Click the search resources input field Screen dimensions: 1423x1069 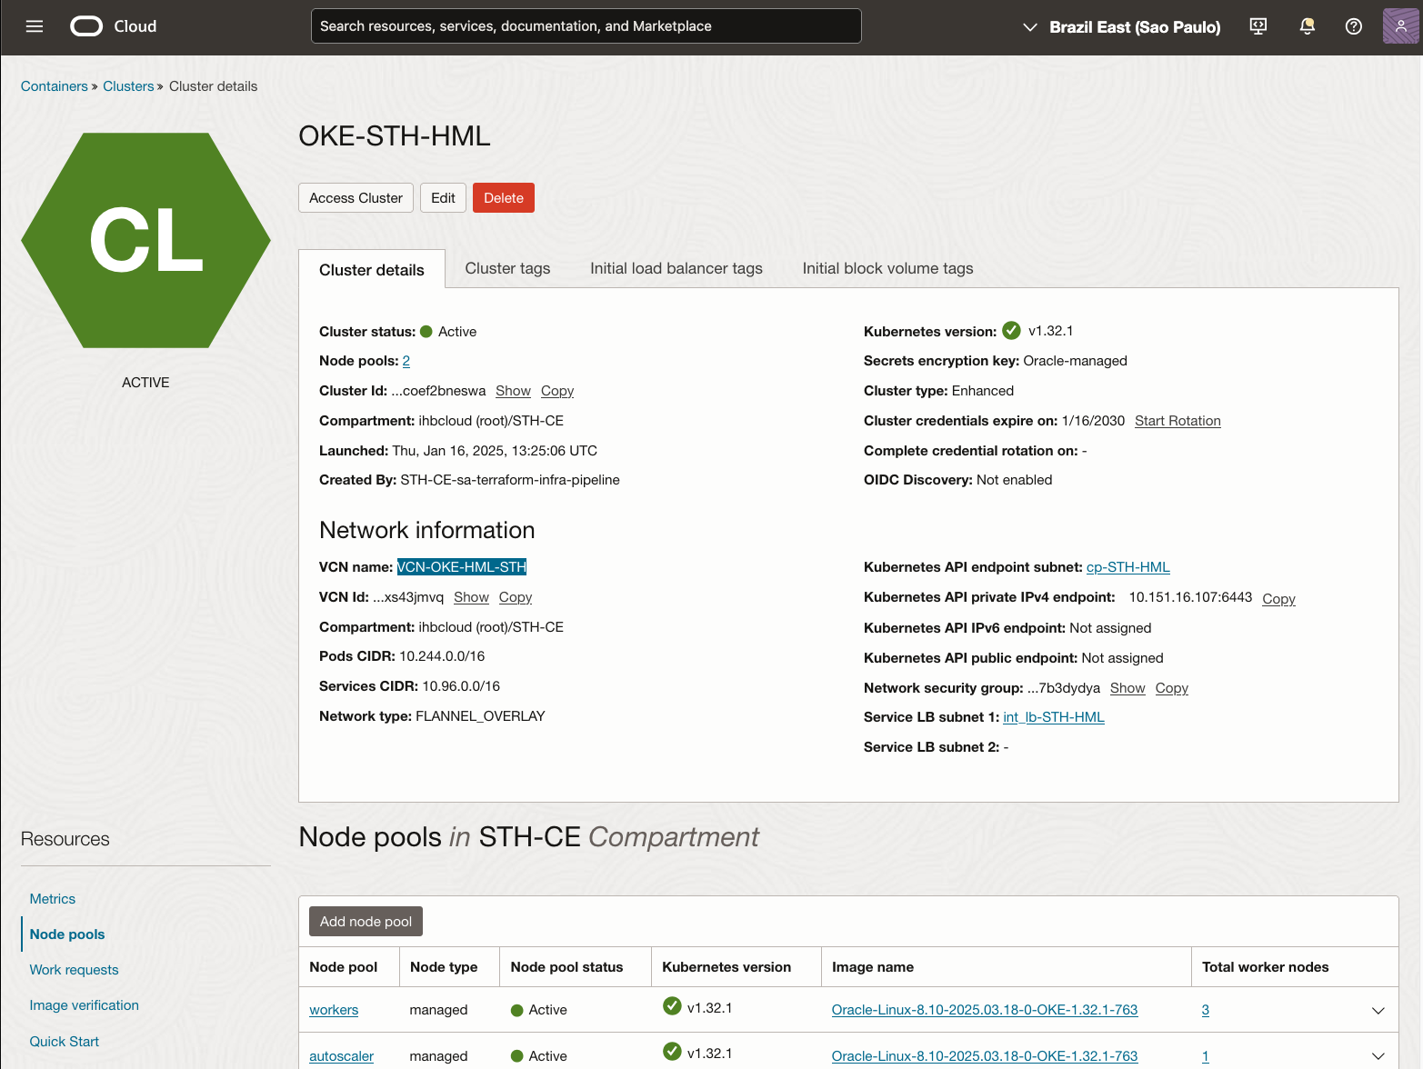(586, 25)
